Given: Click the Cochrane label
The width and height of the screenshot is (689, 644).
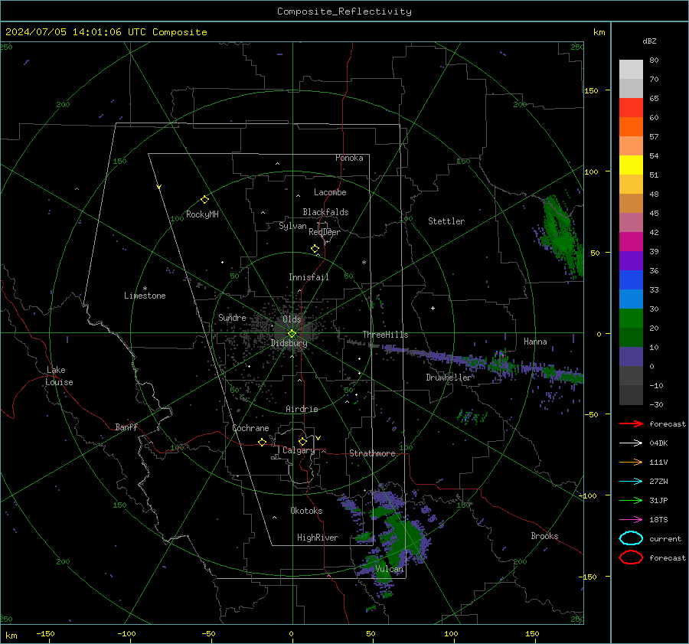Looking at the screenshot, I should tap(250, 428).
